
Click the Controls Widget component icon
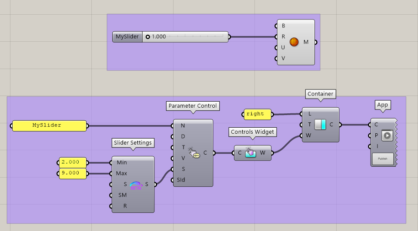point(250,152)
